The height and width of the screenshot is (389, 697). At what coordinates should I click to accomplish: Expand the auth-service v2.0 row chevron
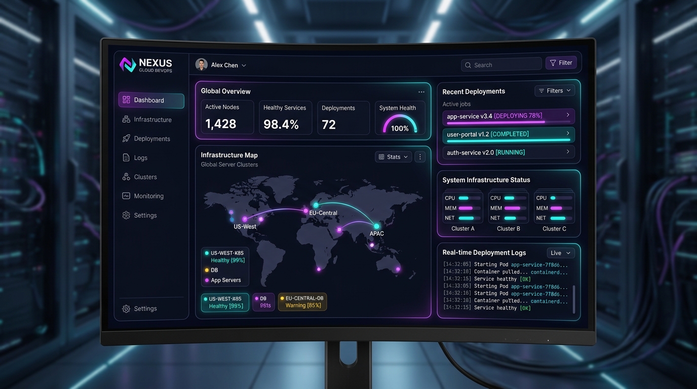click(x=568, y=151)
